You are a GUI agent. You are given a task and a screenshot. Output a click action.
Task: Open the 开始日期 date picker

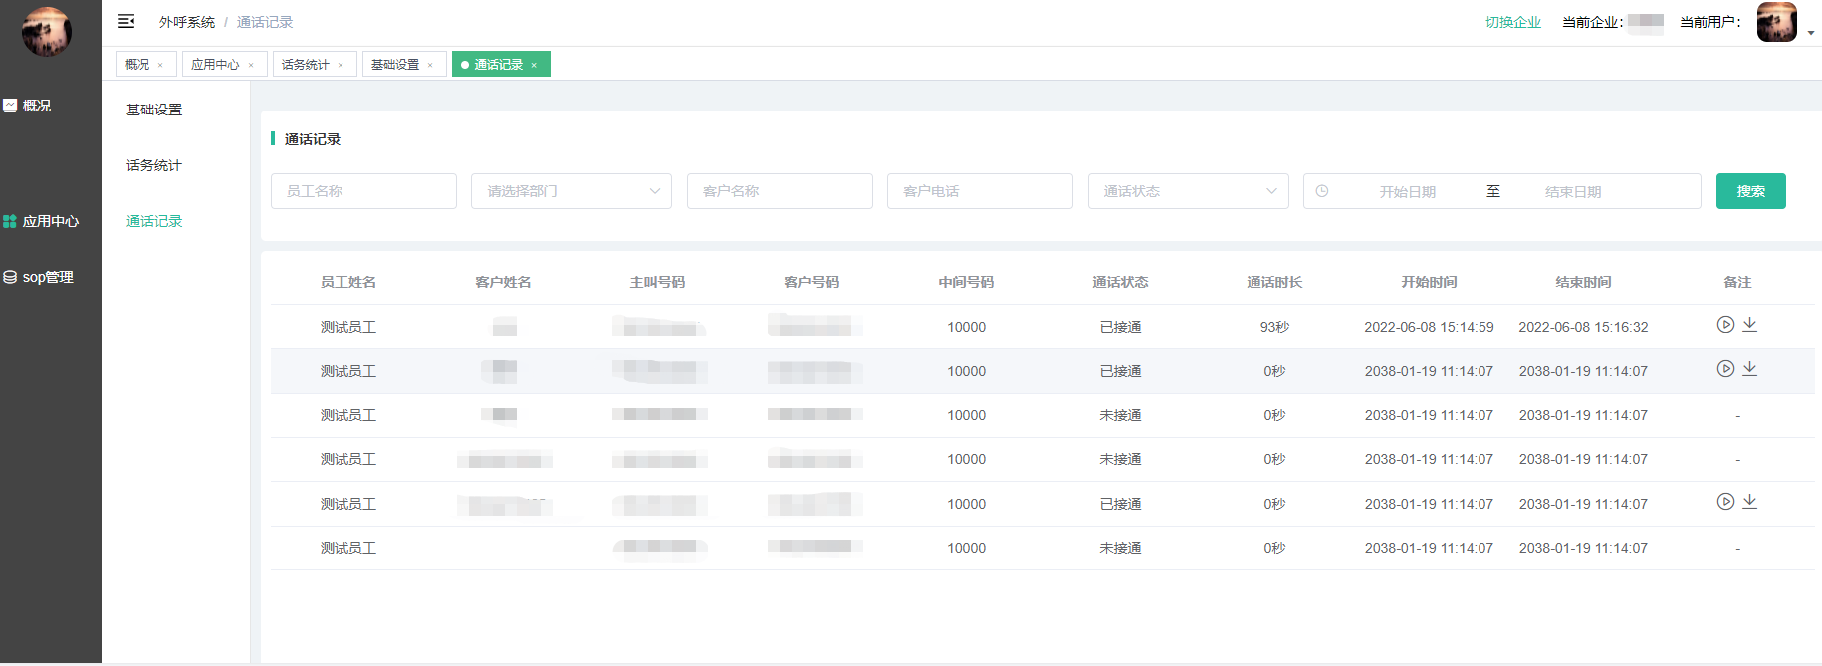pos(1407,191)
